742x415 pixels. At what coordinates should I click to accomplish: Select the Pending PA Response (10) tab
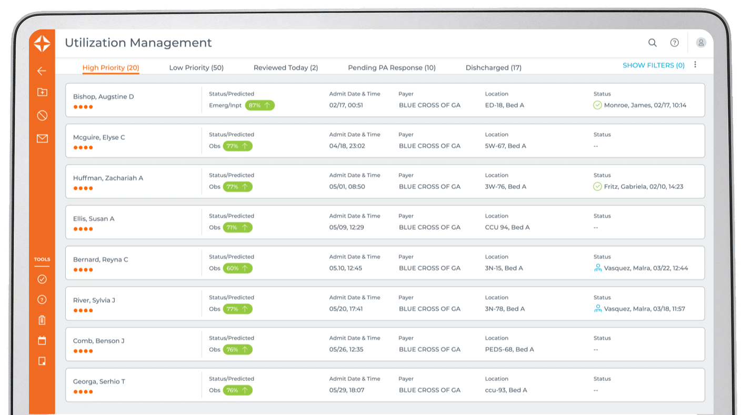coord(392,68)
